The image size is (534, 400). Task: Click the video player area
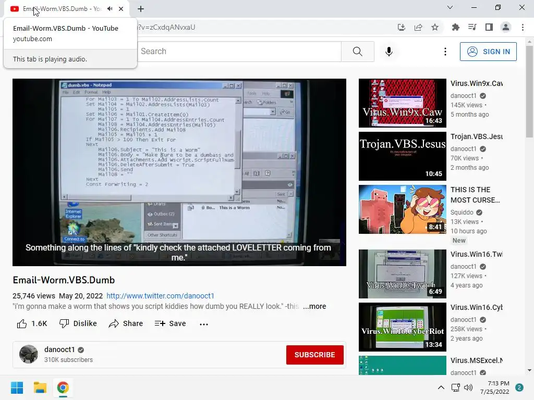pos(179,172)
